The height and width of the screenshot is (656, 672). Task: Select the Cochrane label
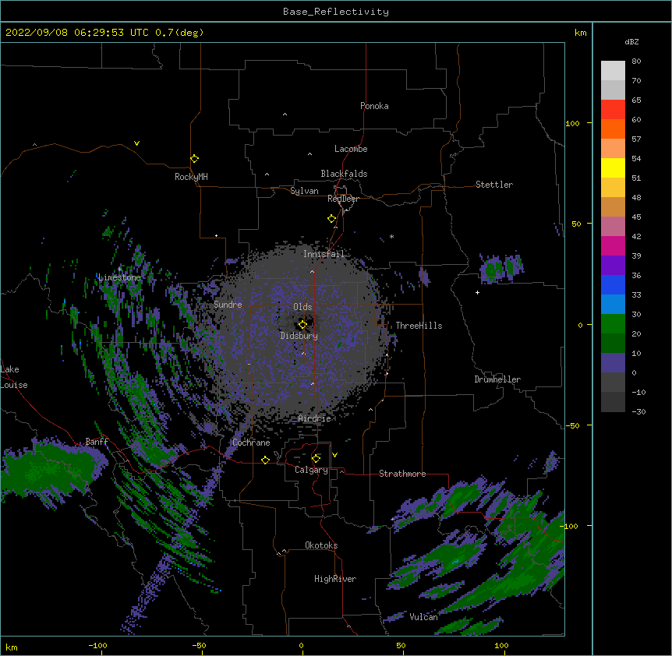(x=251, y=443)
